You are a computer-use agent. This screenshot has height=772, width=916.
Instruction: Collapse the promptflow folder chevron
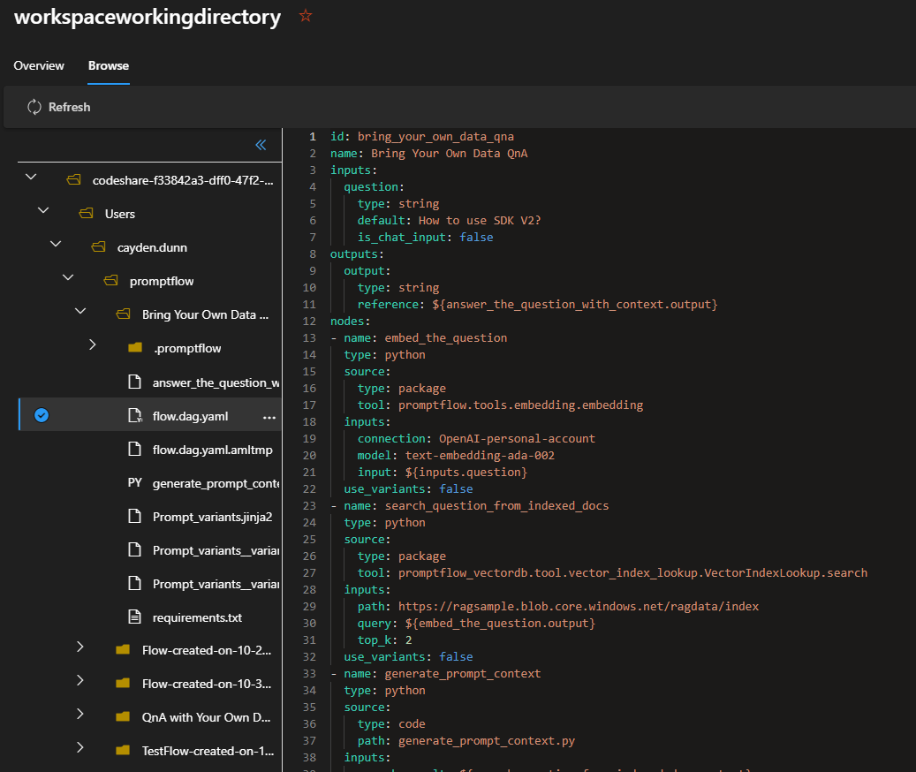click(x=68, y=276)
